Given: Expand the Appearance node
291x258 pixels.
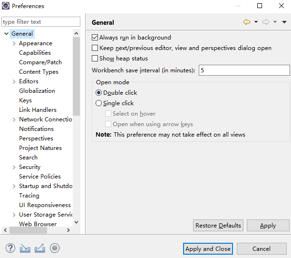Looking at the screenshot, I should tap(14, 43).
